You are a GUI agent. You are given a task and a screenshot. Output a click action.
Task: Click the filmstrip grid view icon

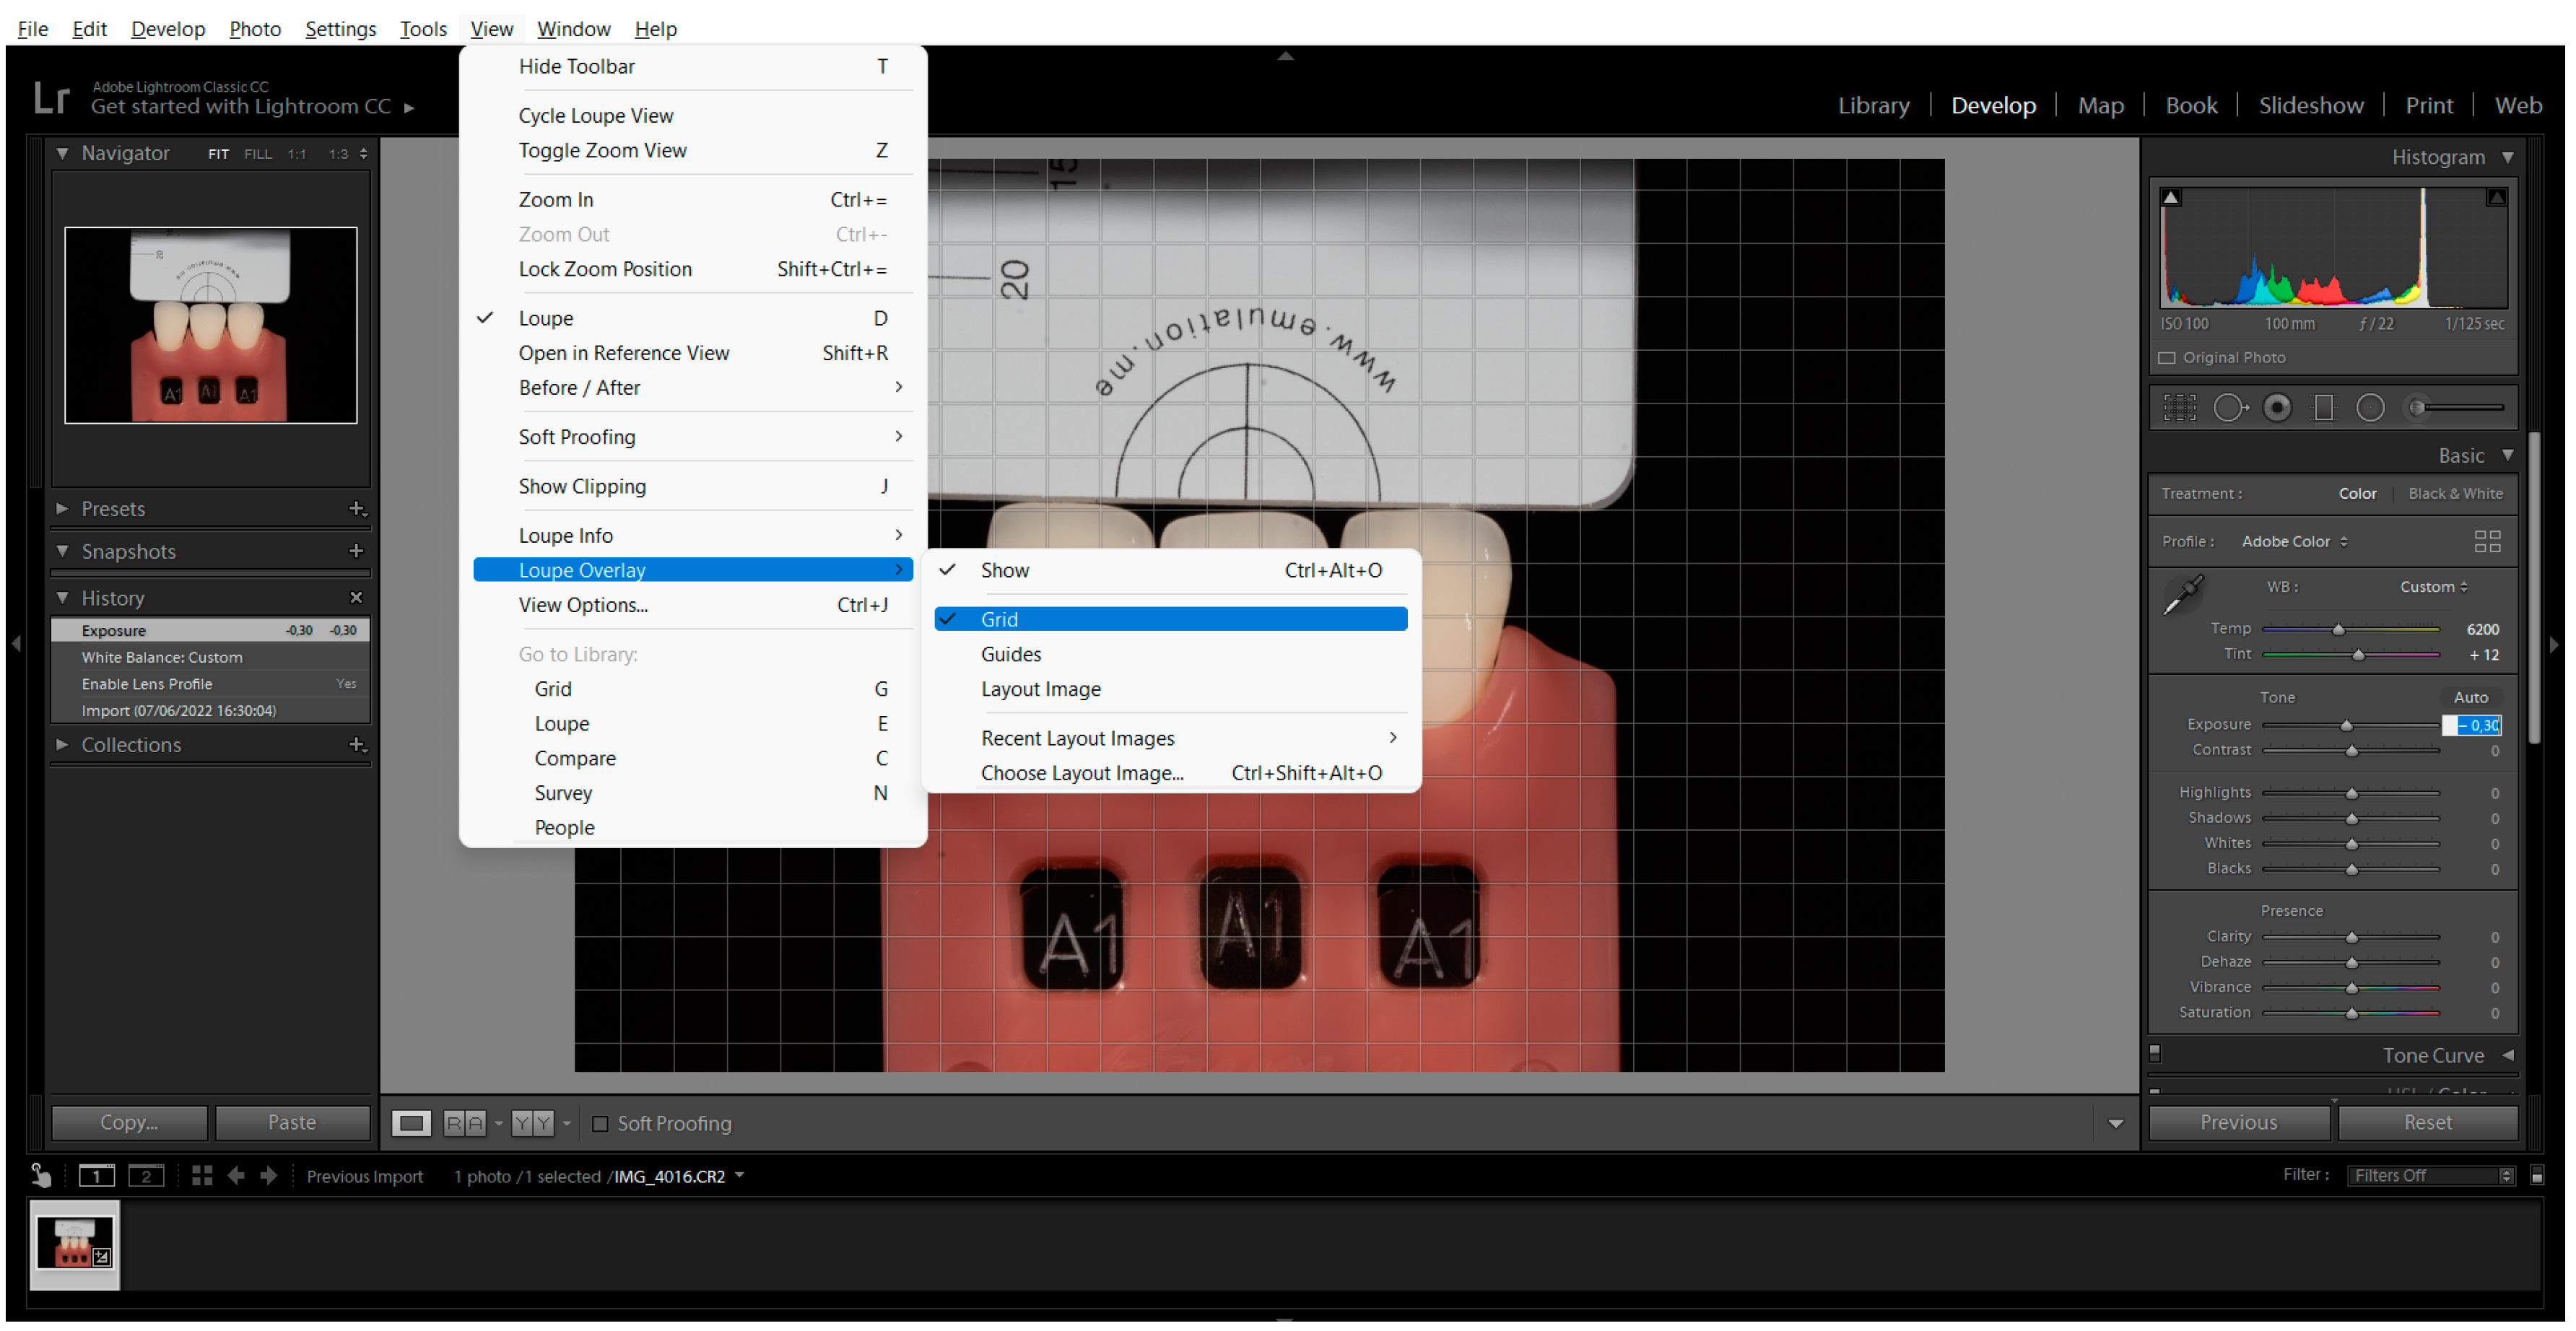(x=202, y=1177)
